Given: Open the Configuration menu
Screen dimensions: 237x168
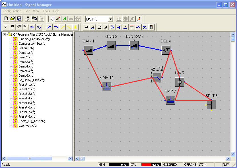Looking at the screenshot, I should (x=12, y=11).
